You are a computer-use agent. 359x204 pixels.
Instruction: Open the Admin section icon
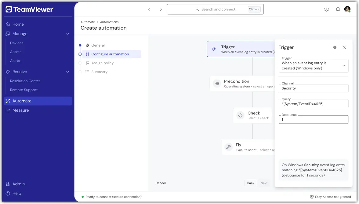[8, 184]
